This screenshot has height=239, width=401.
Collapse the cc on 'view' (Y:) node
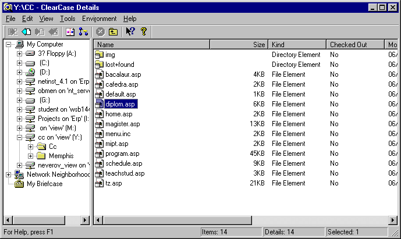coord(19,137)
